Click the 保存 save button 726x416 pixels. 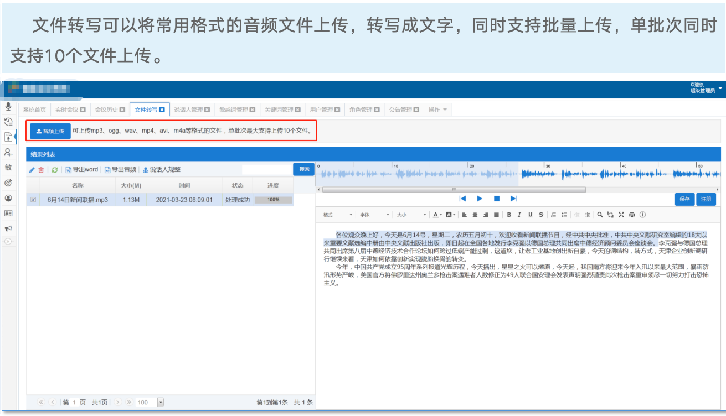(684, 199)
